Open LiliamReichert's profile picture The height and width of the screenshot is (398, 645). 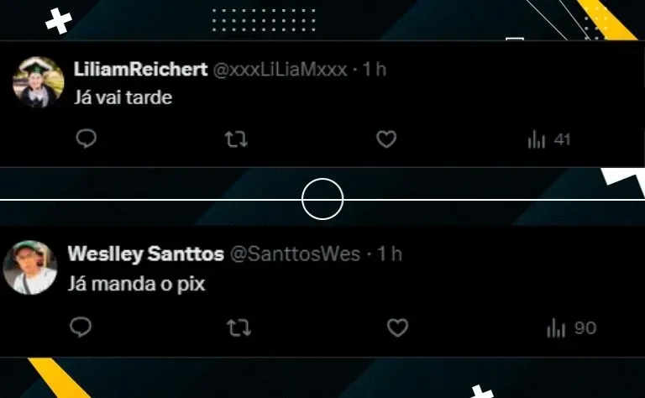point(39,82)
